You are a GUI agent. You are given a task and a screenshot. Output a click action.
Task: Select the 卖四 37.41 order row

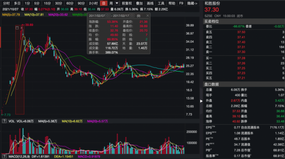point(244,37)
